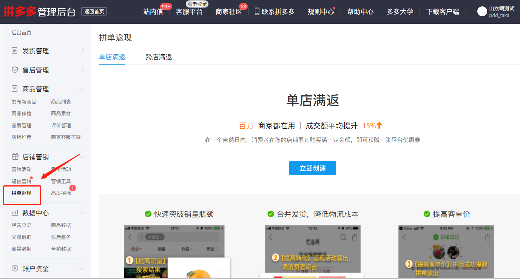Open 品质管理 in sidebar
520x279 pixels.
[22, 125]
